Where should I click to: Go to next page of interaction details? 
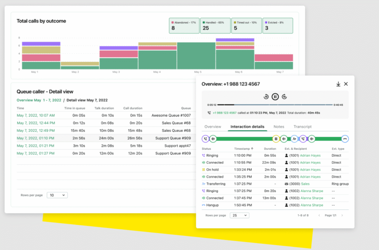(342, 215)
